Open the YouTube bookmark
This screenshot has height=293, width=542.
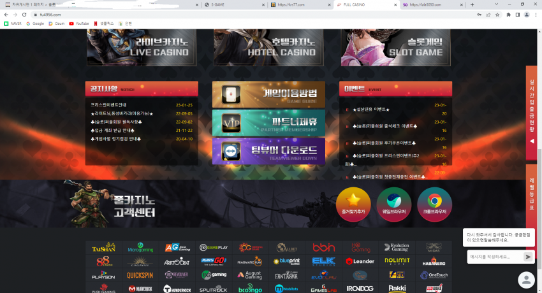pyautogui.click(x=79, y=24)
